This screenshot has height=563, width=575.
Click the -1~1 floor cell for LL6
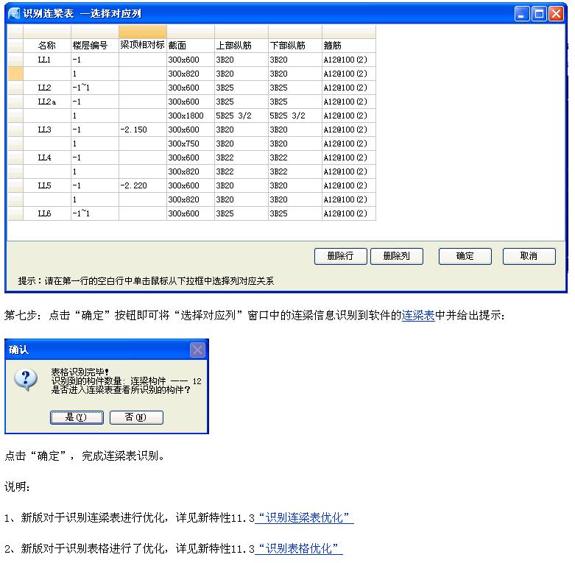95,213
